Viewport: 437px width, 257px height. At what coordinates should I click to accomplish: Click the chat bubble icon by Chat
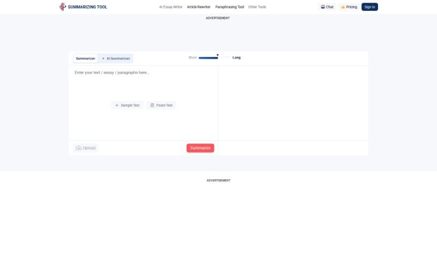click(x=323, y=7)
